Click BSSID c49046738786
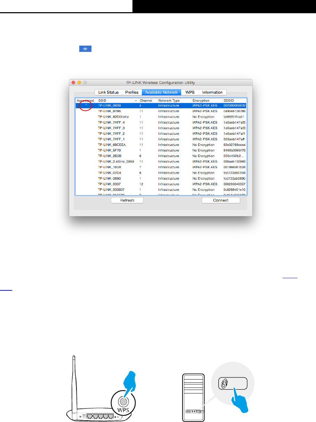 234,111
